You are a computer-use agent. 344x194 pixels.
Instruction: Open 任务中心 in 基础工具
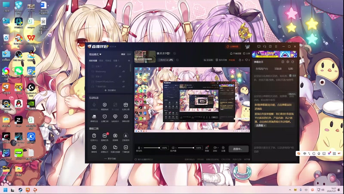tap(94, 137)
